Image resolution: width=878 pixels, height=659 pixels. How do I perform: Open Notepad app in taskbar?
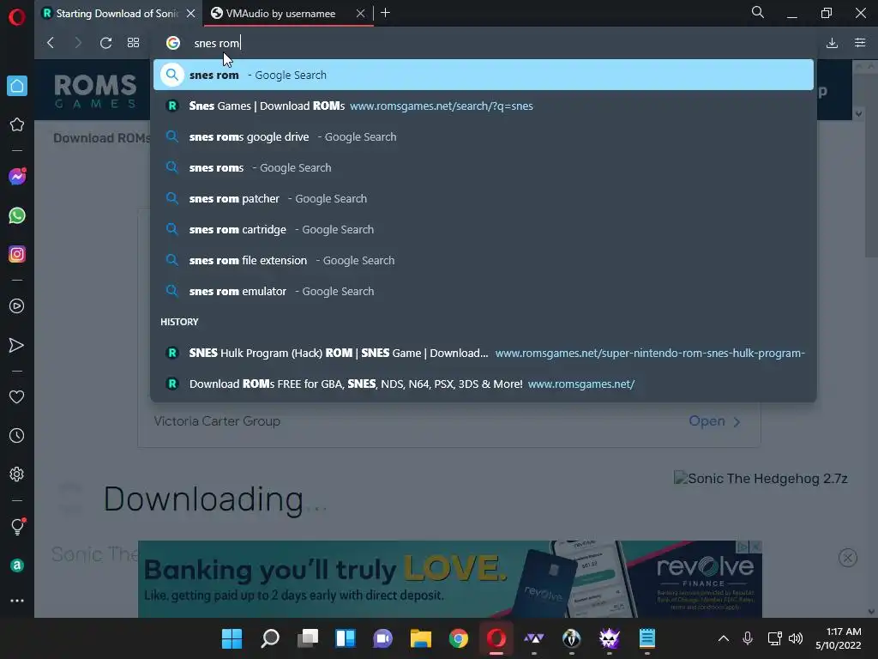647,638
